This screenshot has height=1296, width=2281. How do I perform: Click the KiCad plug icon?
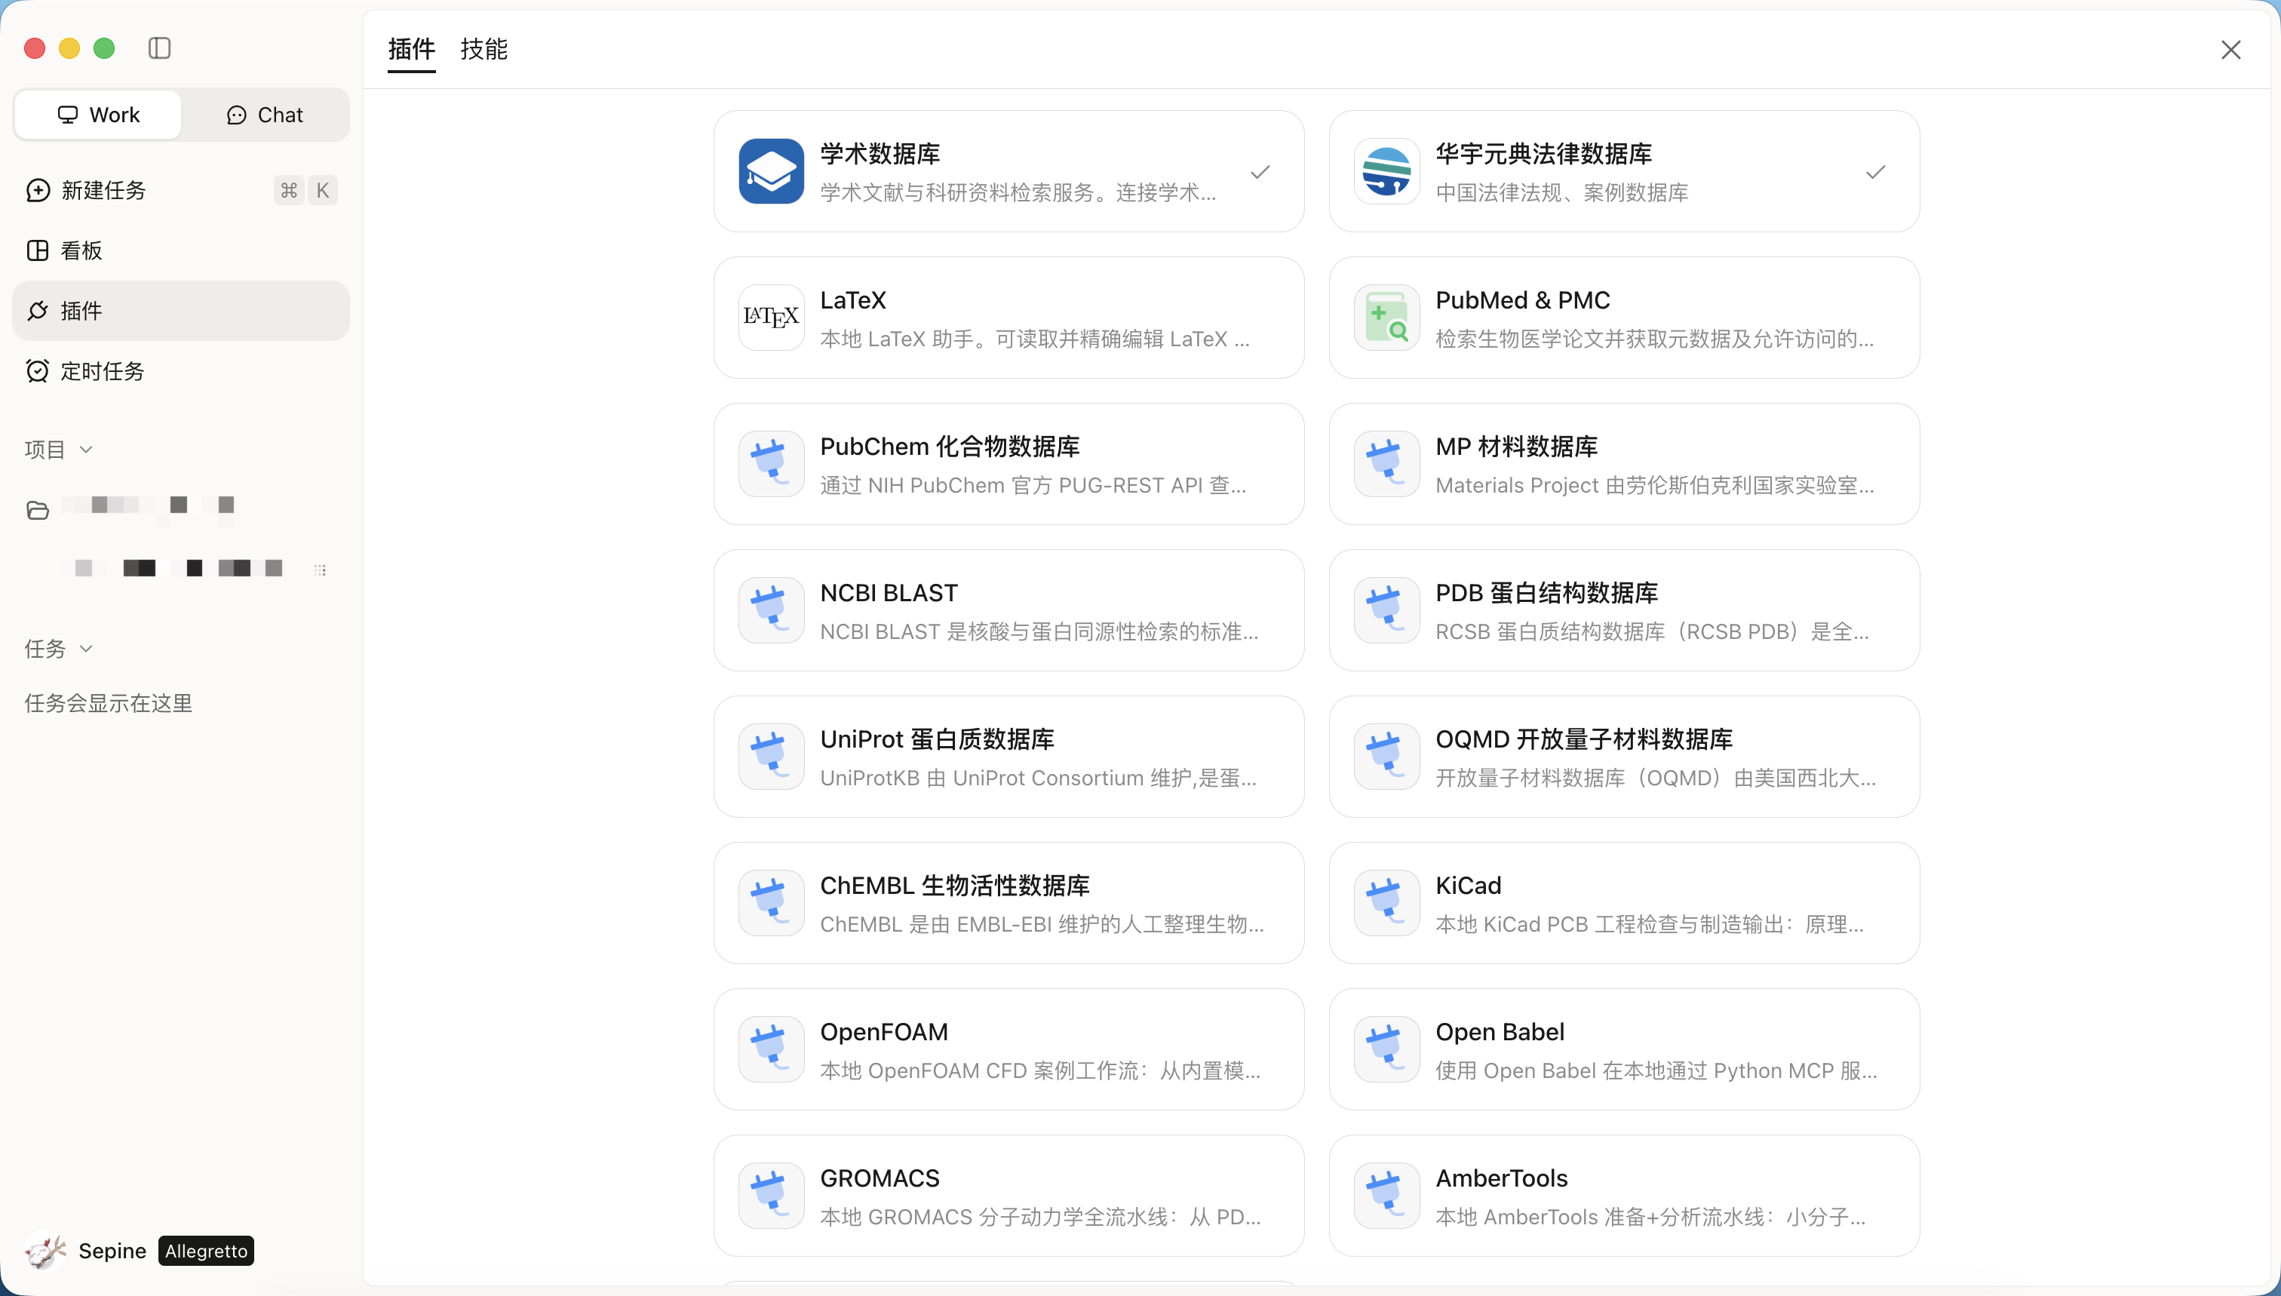tap(1386, 902)
